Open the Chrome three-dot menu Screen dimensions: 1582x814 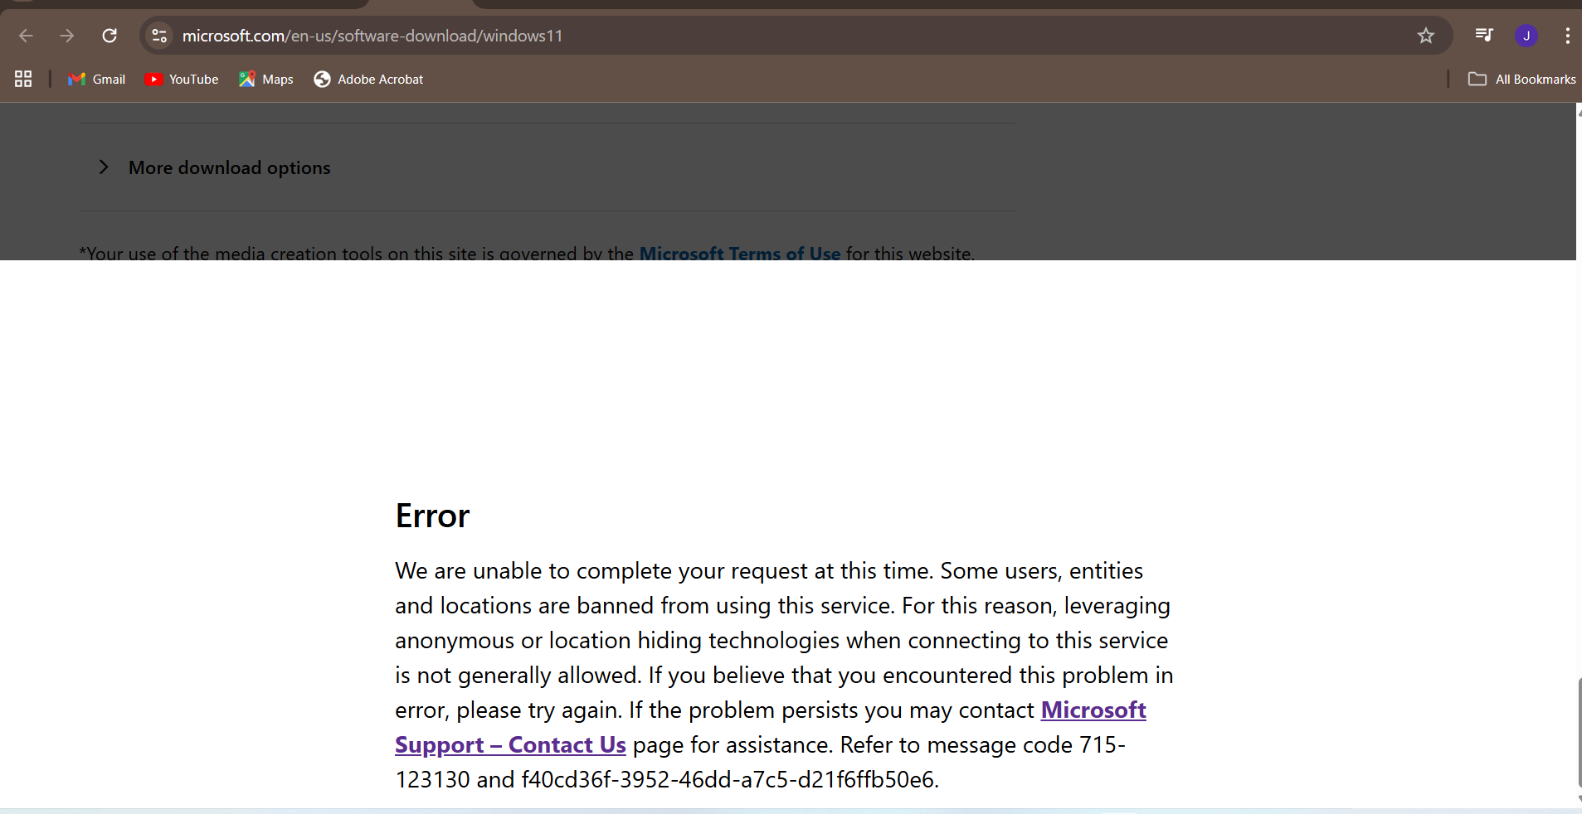click(1567, 36)
